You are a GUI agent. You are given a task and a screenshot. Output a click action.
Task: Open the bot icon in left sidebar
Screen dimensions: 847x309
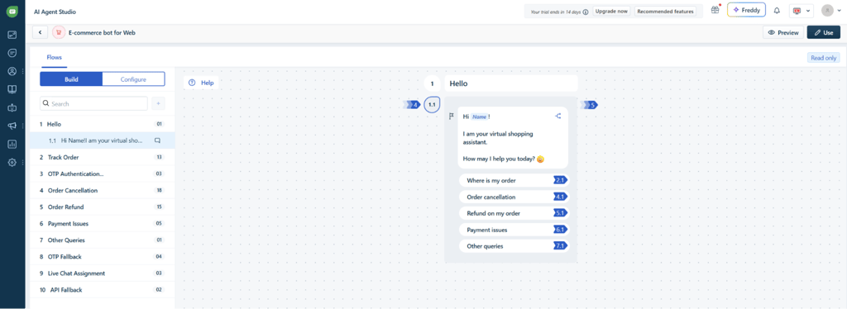click(12, 108)
